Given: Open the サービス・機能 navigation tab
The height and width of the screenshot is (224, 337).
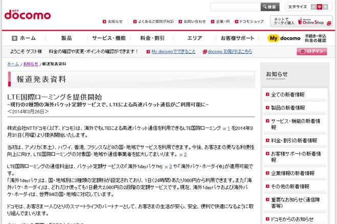Looking at the screenshot, I should coord(109,38).
